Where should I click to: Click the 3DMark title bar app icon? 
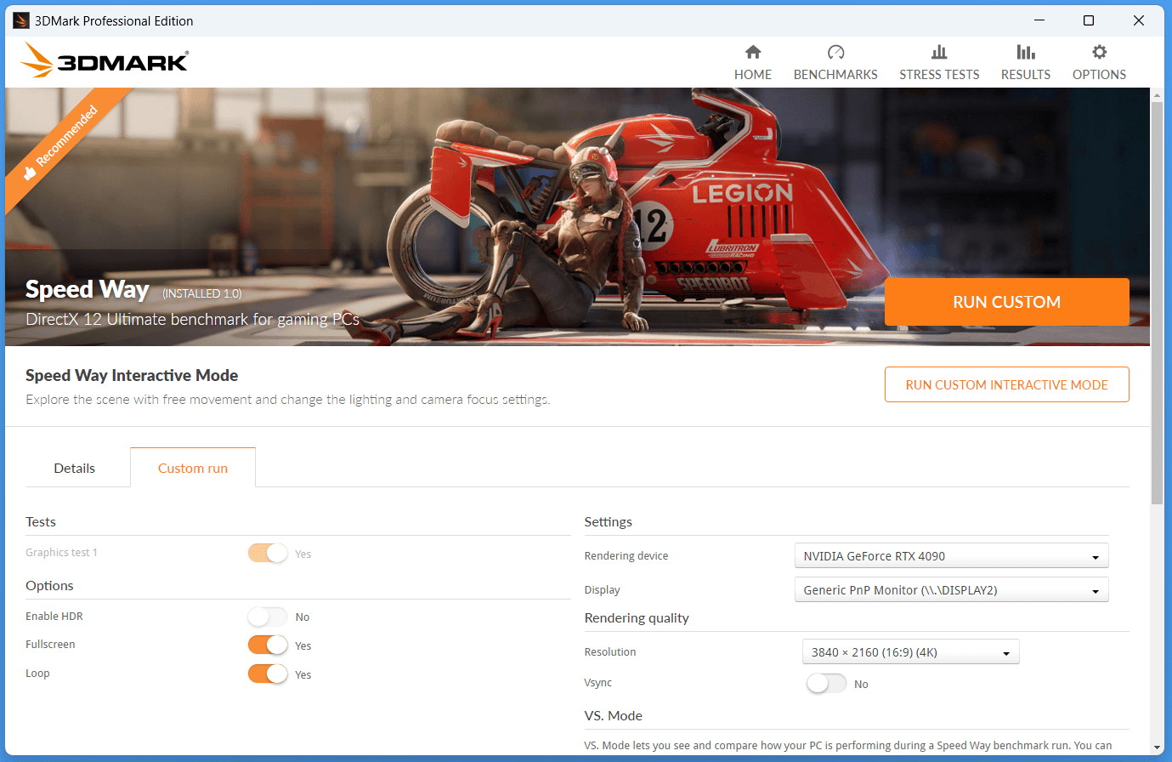[x=21, y=20]
